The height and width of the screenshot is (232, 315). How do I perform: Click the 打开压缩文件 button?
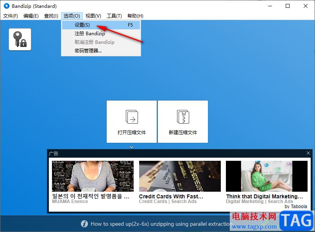pos(132,122)
